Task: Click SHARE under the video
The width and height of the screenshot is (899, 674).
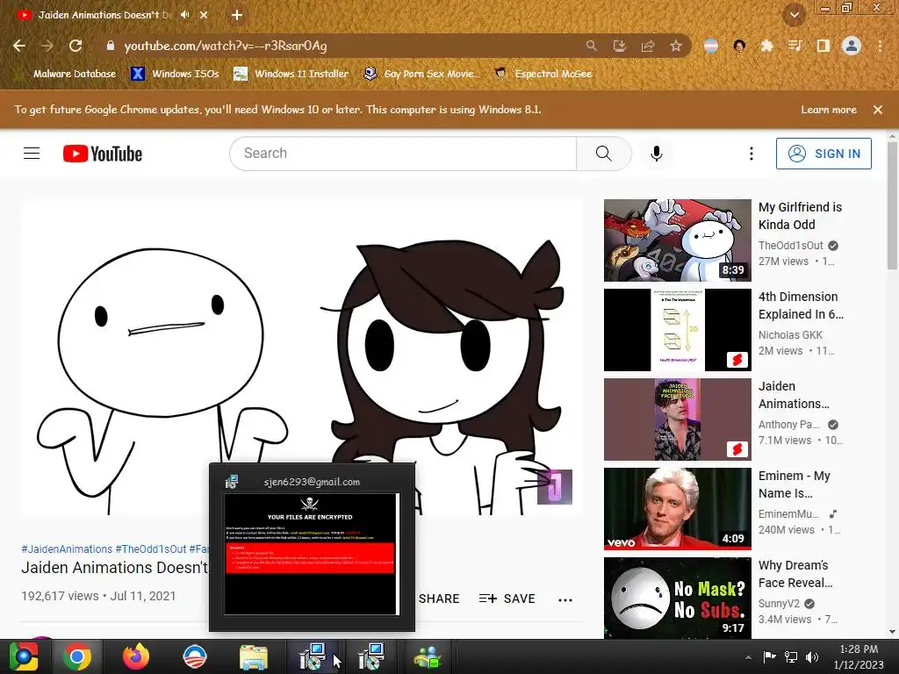Action: (439, 599)
